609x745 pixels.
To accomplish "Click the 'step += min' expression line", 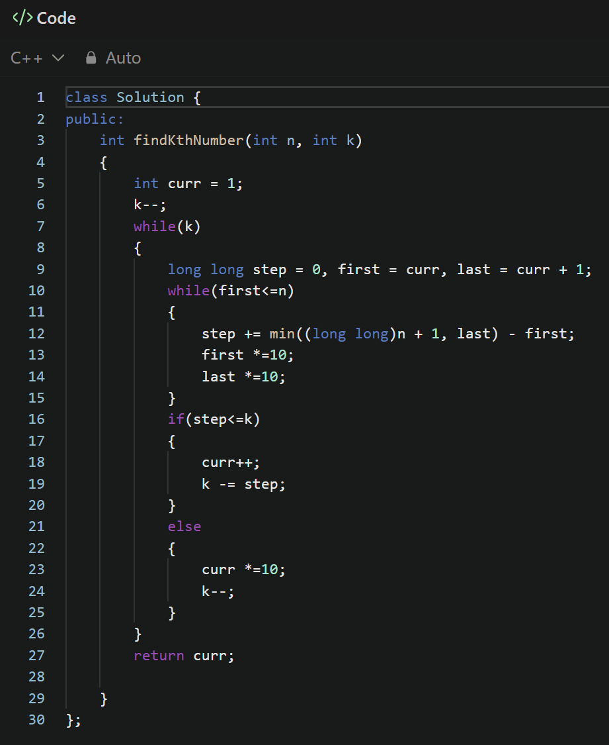I will pyautogui.click(x=388, y=334).
